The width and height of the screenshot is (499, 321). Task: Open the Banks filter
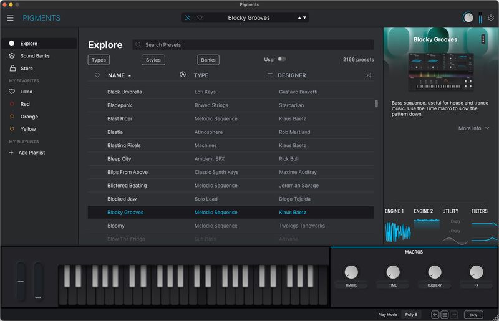208,60
